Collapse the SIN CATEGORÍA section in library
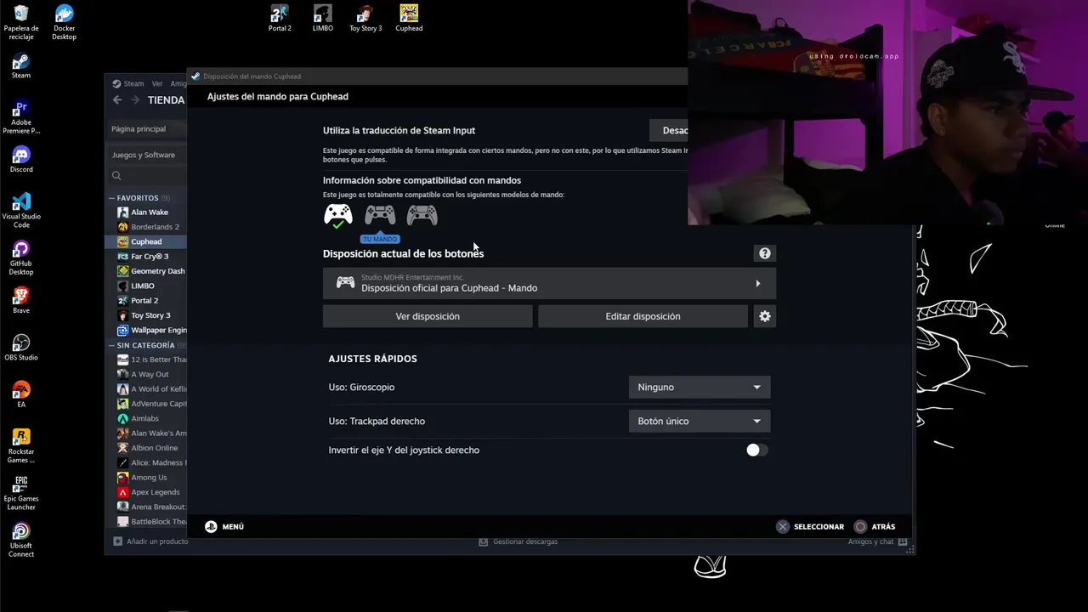This screenshot has width=1088, height=612. click(111, 345)
